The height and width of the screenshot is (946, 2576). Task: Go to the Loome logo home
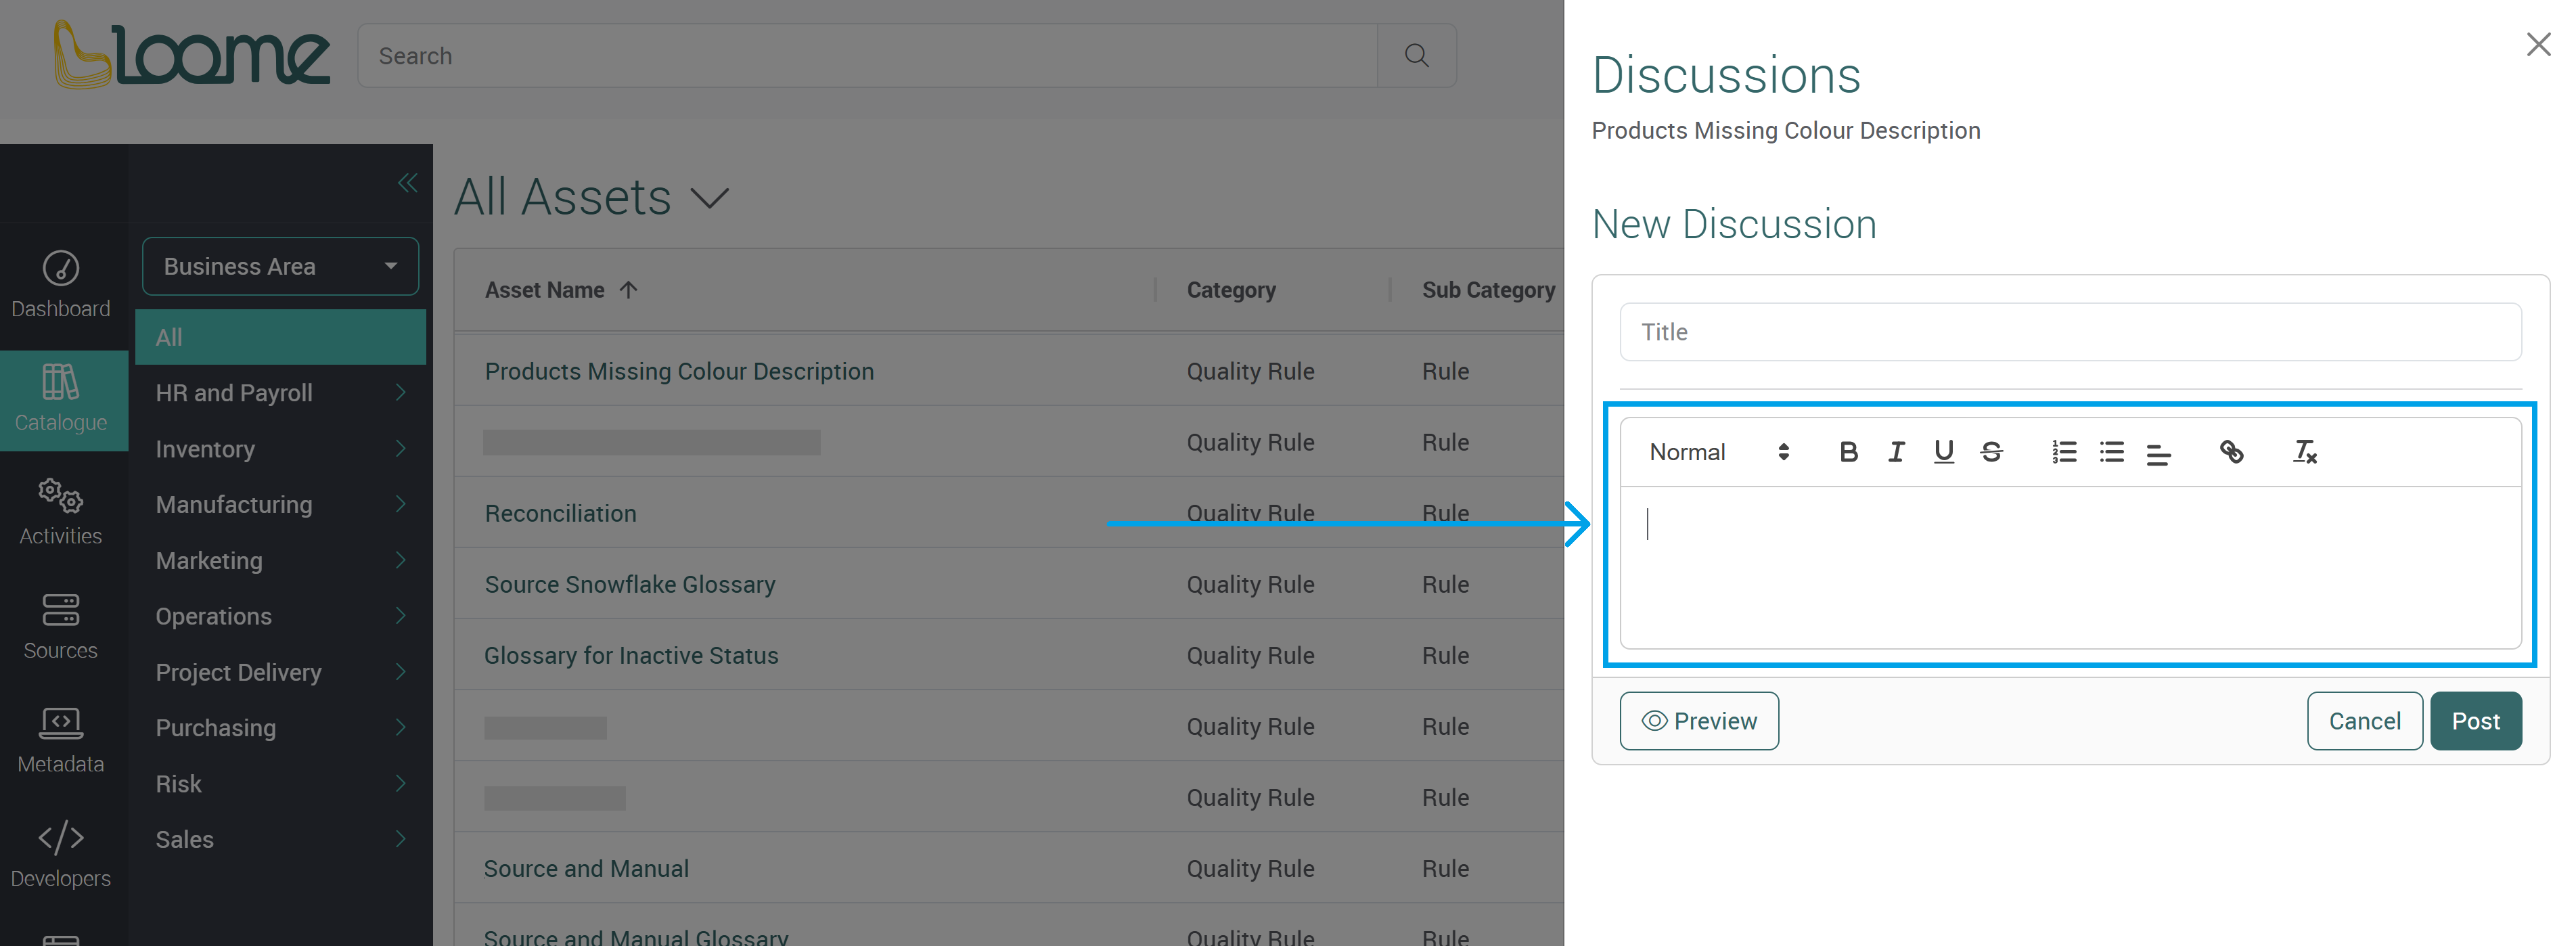coord(191,55)
